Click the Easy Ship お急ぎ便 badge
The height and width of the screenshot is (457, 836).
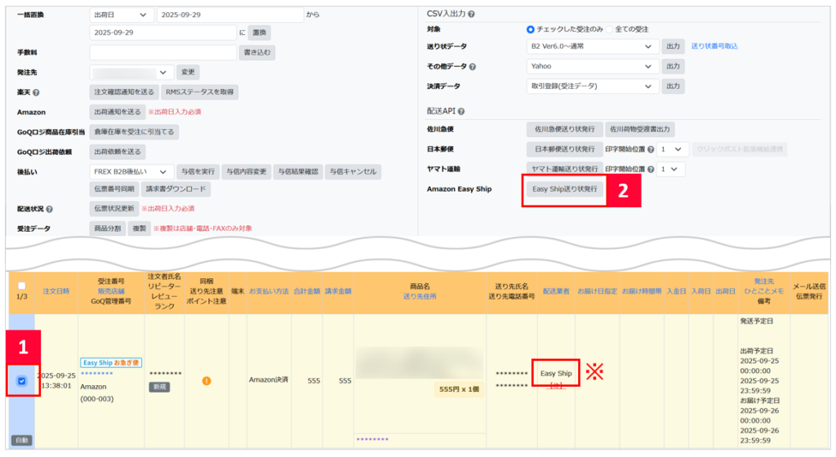(x=110, y=362)
